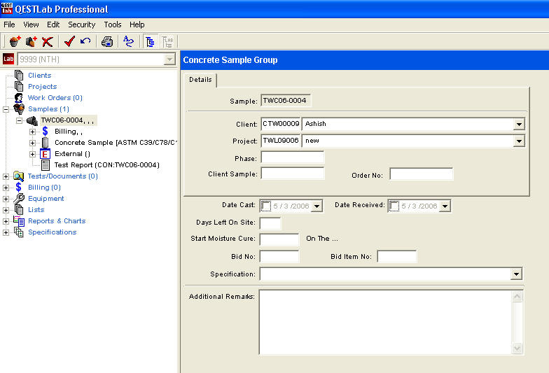Screen dimensions: 549x373
Task: Toggle the Date Received checkbox
Action: click(395, 206)
